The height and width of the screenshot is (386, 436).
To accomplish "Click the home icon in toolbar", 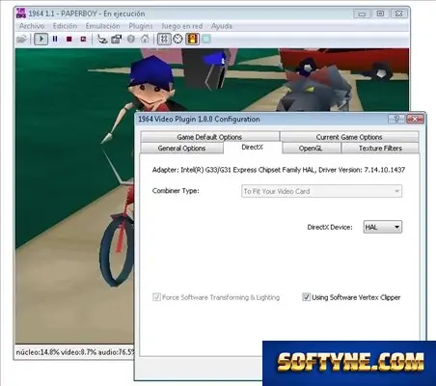I will click(x=145, y=40).
